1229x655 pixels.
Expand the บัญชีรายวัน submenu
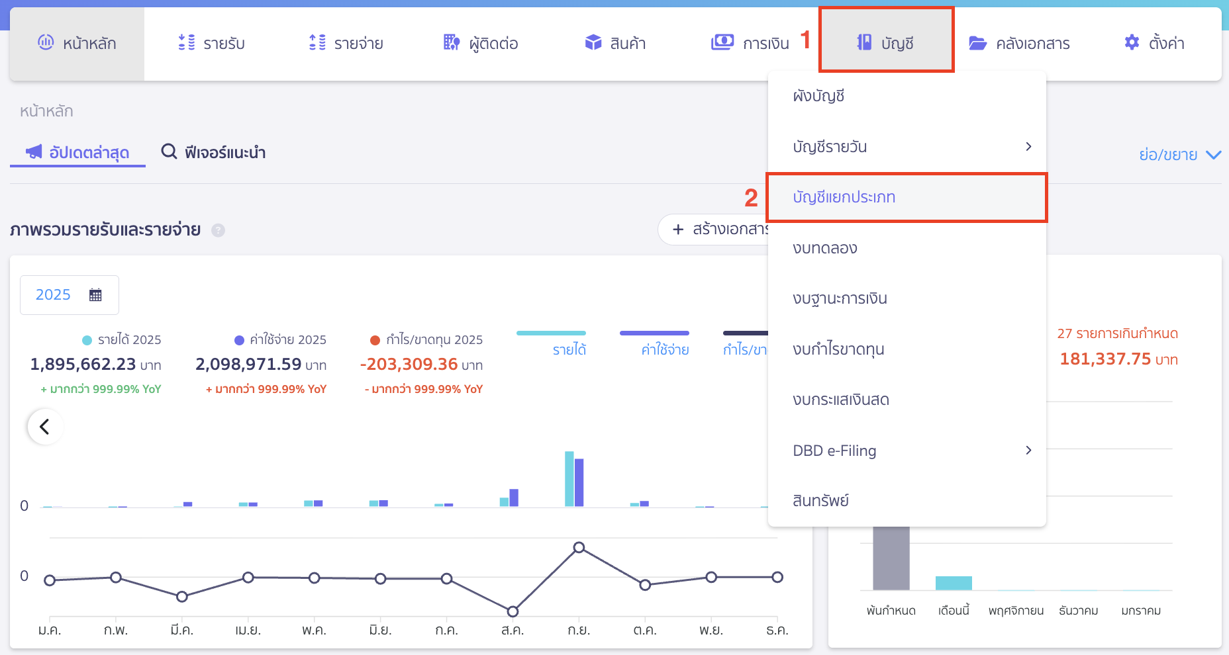1028,146
